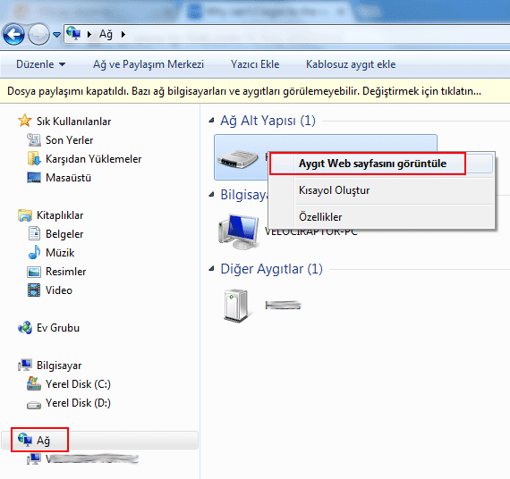
Task: Click the Müzik note icon
Action: click(x=34, y=252)
